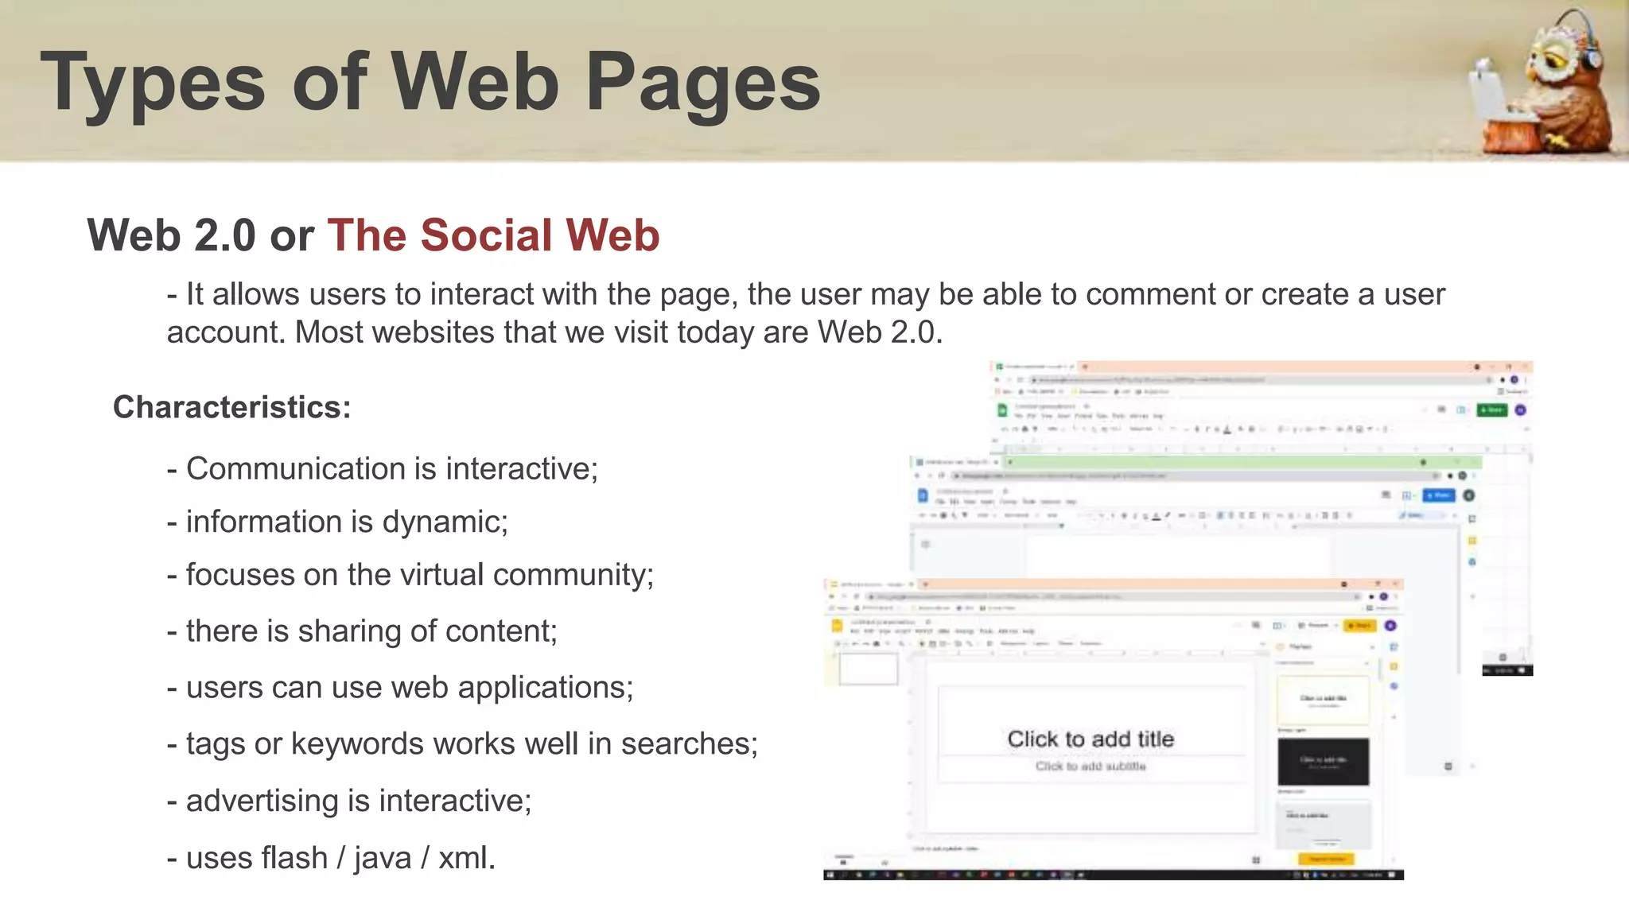Open account avatar in the Sheets window
Image resolution: width=1629 pixels, height=916 pixels.
click(x=1520, y=410)
